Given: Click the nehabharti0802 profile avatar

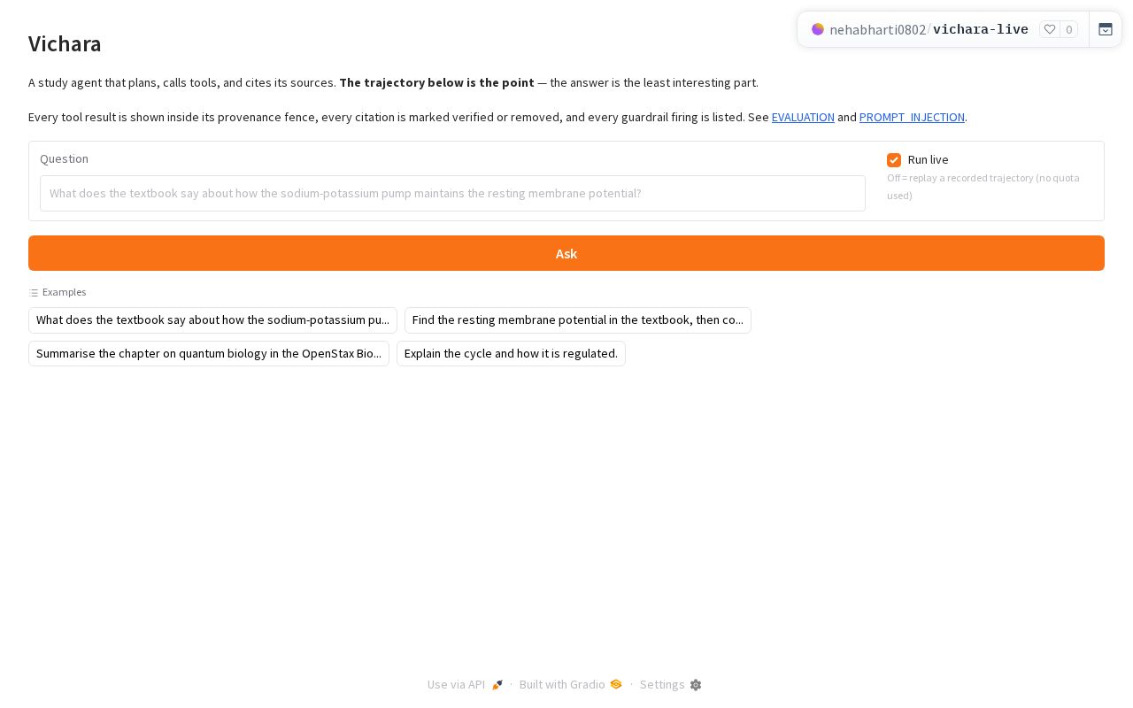Looking at the screenshot, I should click(818, 29).
